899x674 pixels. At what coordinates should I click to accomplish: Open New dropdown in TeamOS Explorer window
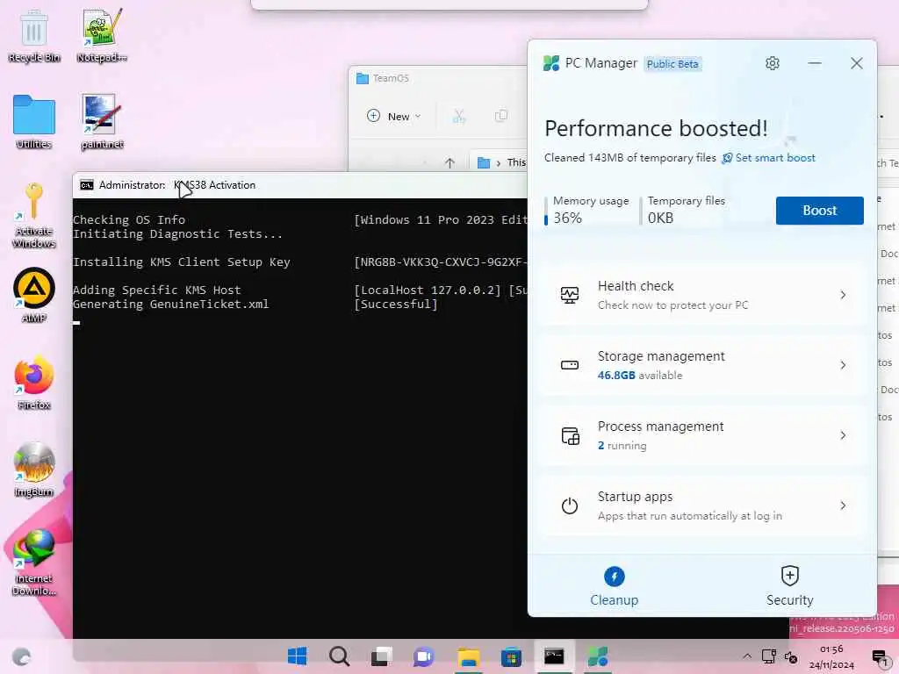pos(394,117)
